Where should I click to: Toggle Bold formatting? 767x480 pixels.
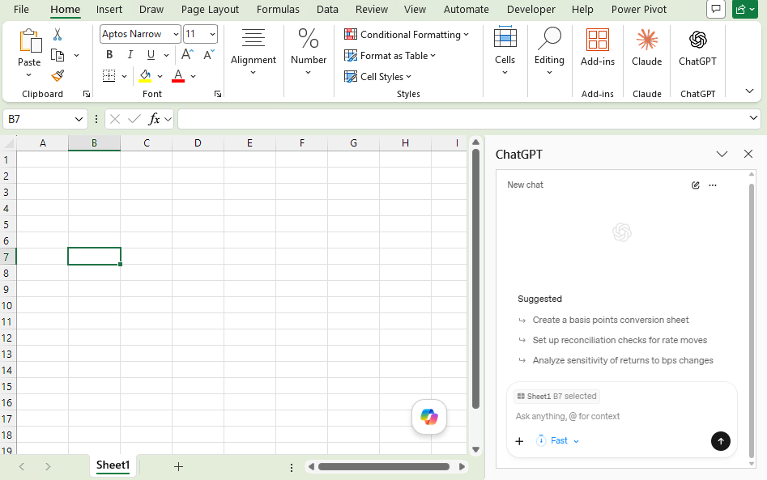[109, 55]
